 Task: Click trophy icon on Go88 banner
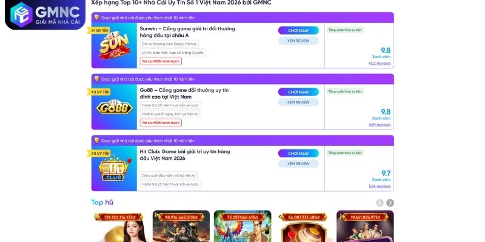tap(96, 79)
